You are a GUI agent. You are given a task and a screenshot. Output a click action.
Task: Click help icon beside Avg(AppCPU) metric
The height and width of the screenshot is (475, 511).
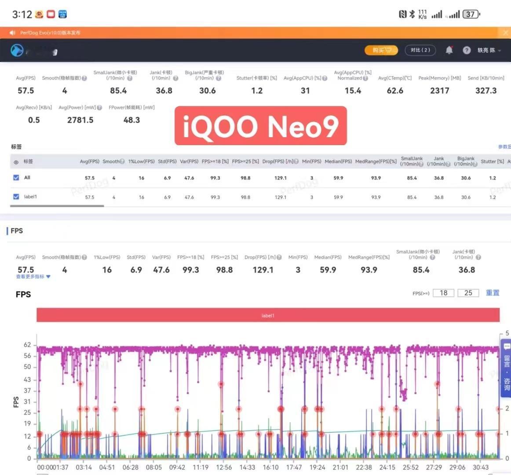[x=325, y=78]
